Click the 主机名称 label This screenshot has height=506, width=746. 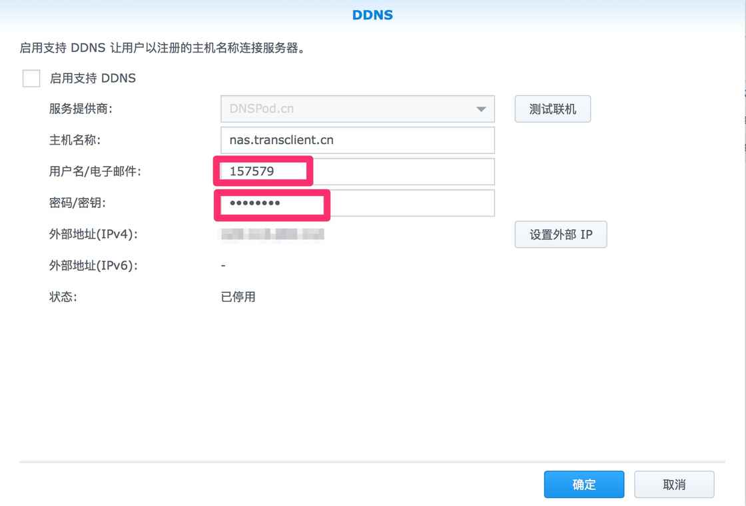click(x=75, y=141)
